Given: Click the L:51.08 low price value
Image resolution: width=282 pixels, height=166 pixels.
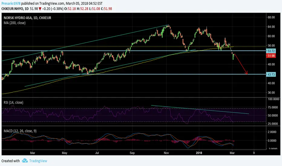Looking at the screenshot, I should coord(95,9).
